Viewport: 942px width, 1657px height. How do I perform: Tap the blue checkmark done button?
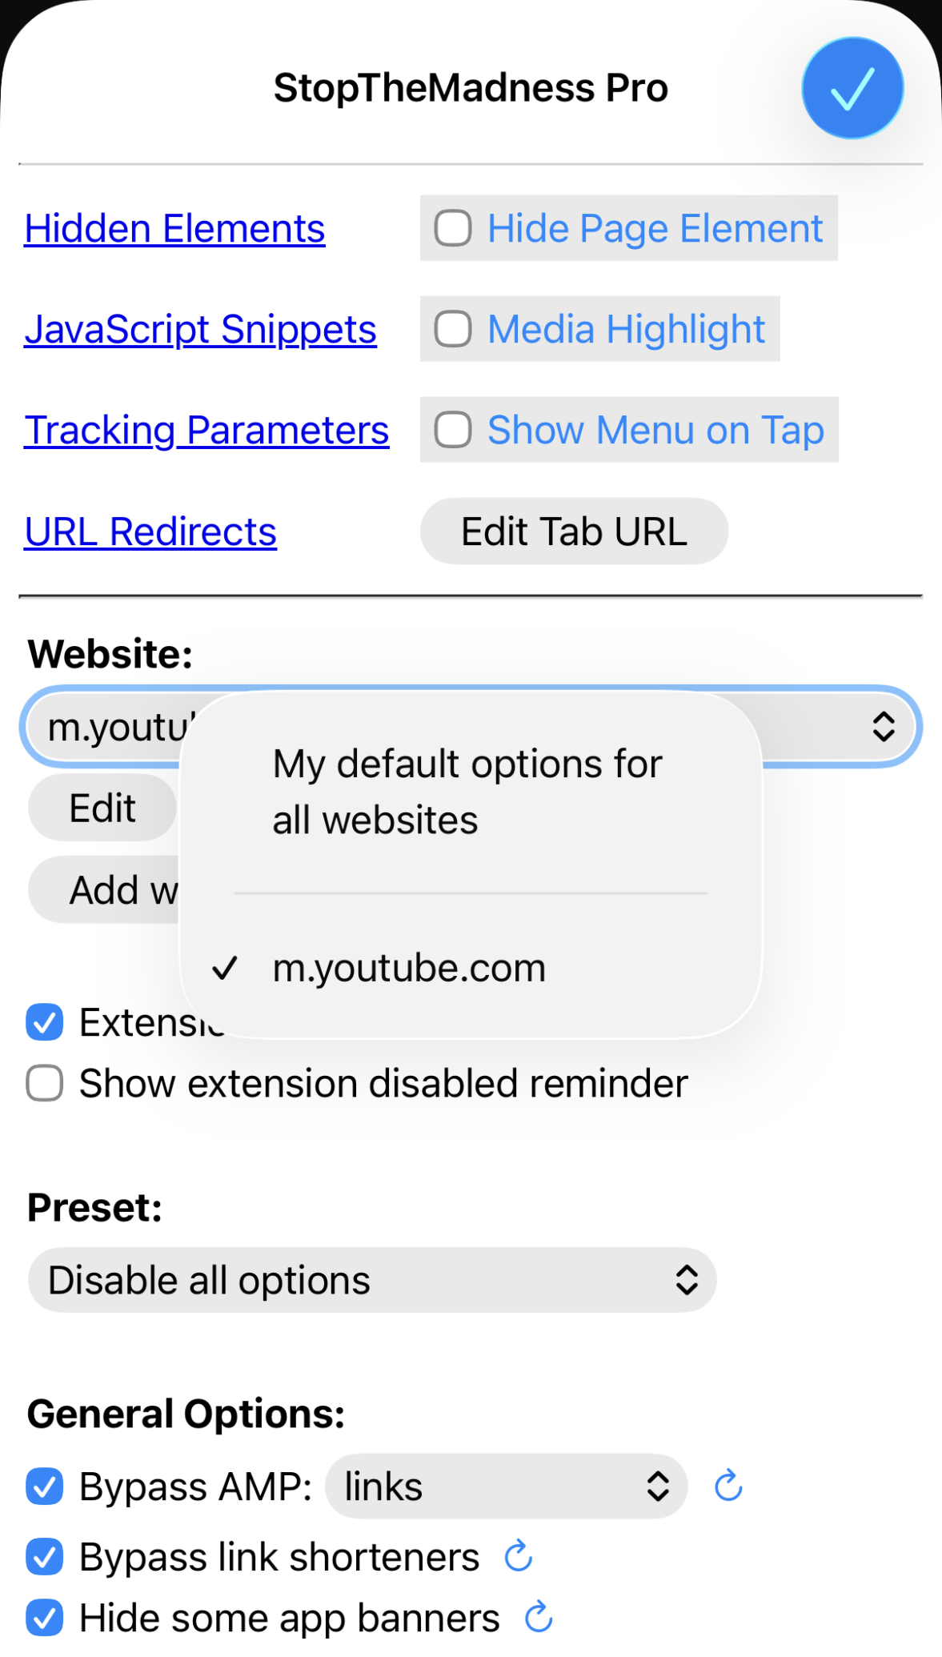pos(852,88)
